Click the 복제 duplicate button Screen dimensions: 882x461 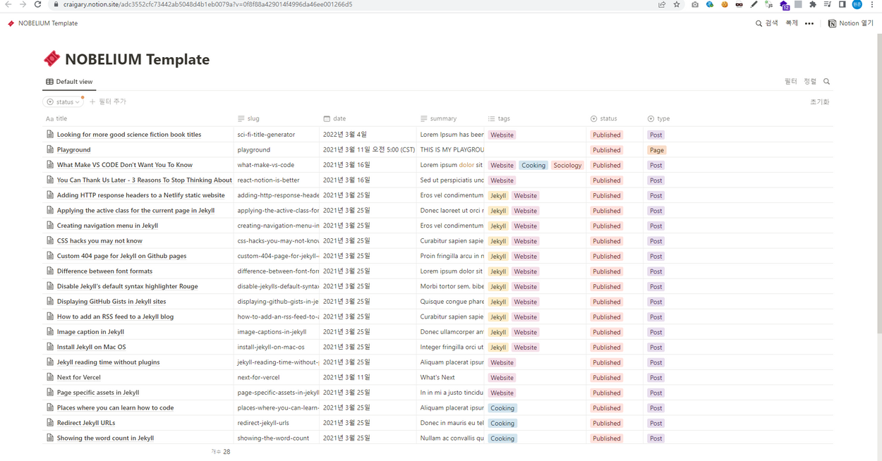tap(792, 23)
